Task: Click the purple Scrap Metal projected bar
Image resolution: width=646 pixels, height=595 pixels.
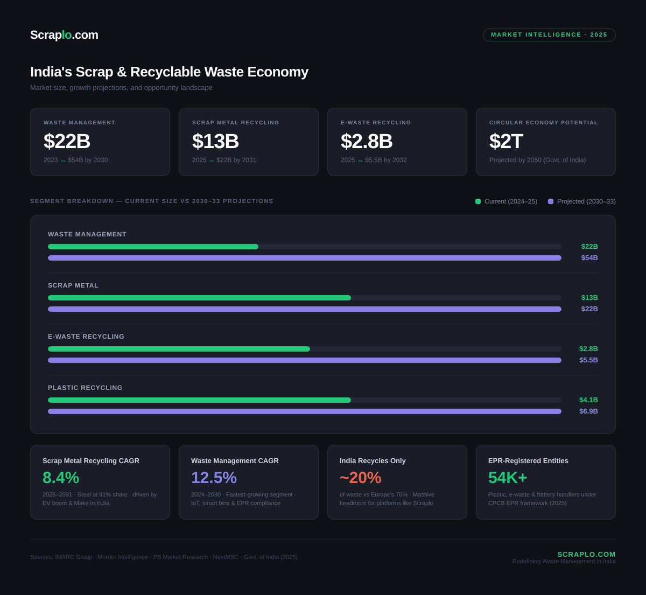Action: point(305,309)
